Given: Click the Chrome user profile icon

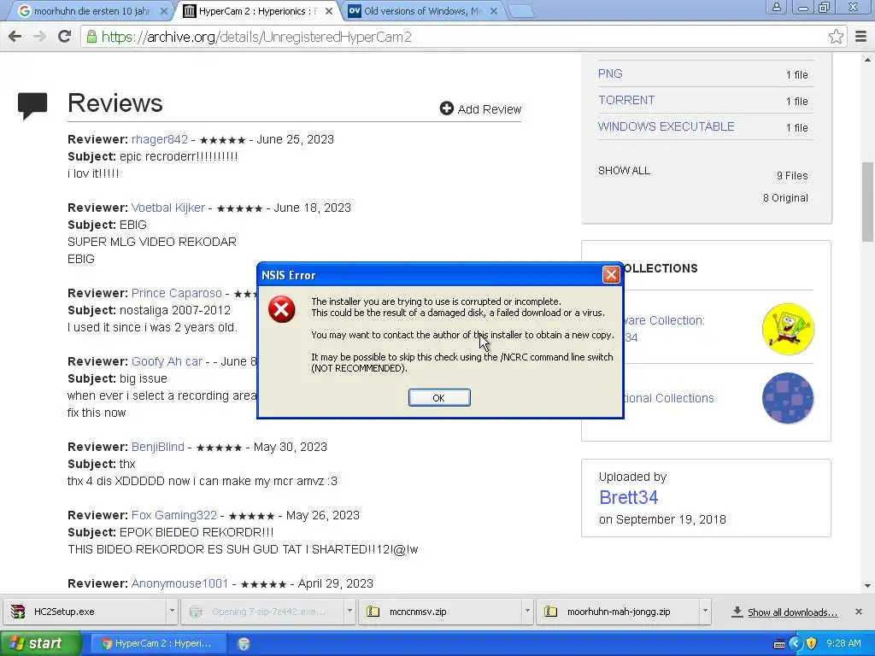Looking at the screenshot, I should 776,8.
